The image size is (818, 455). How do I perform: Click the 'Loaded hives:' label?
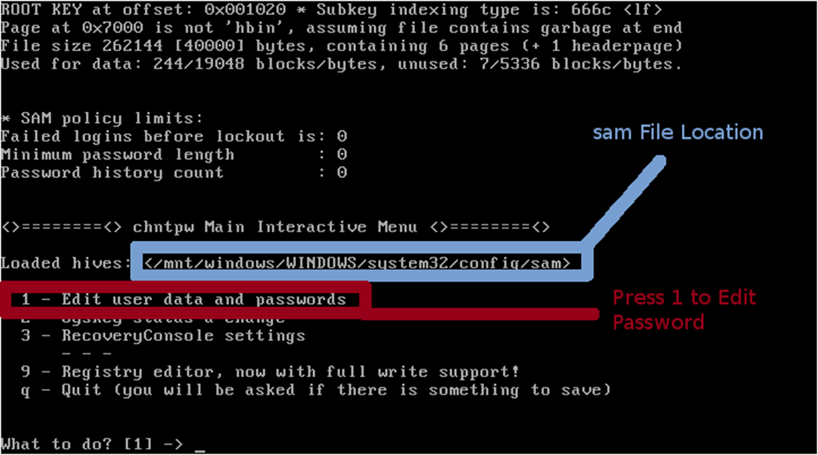coord(66,263)
